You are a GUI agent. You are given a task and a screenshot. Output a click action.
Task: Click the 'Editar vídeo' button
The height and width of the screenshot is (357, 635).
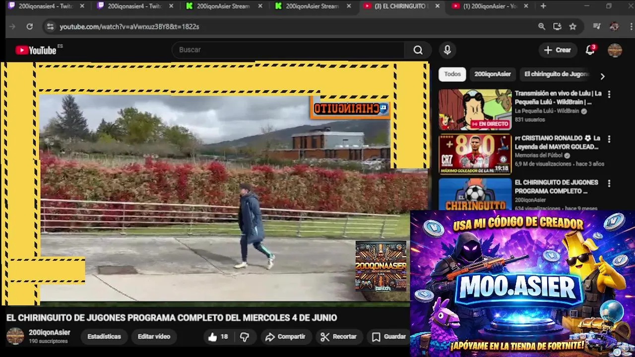(x=154, y=337)
